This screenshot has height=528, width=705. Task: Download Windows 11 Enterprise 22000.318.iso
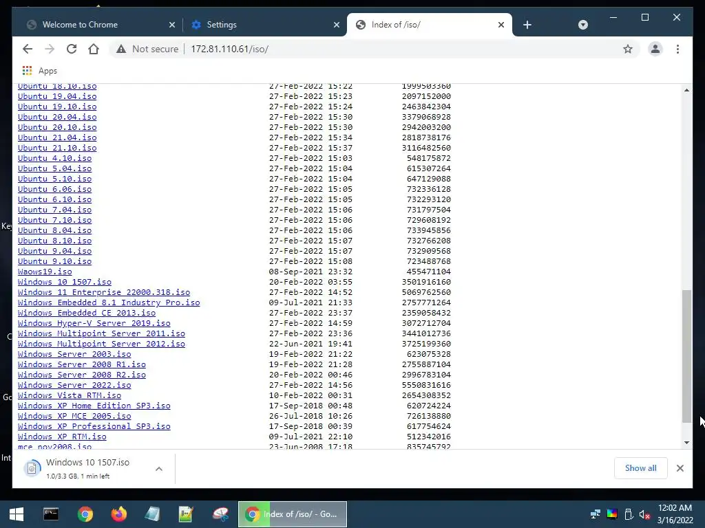104,292
